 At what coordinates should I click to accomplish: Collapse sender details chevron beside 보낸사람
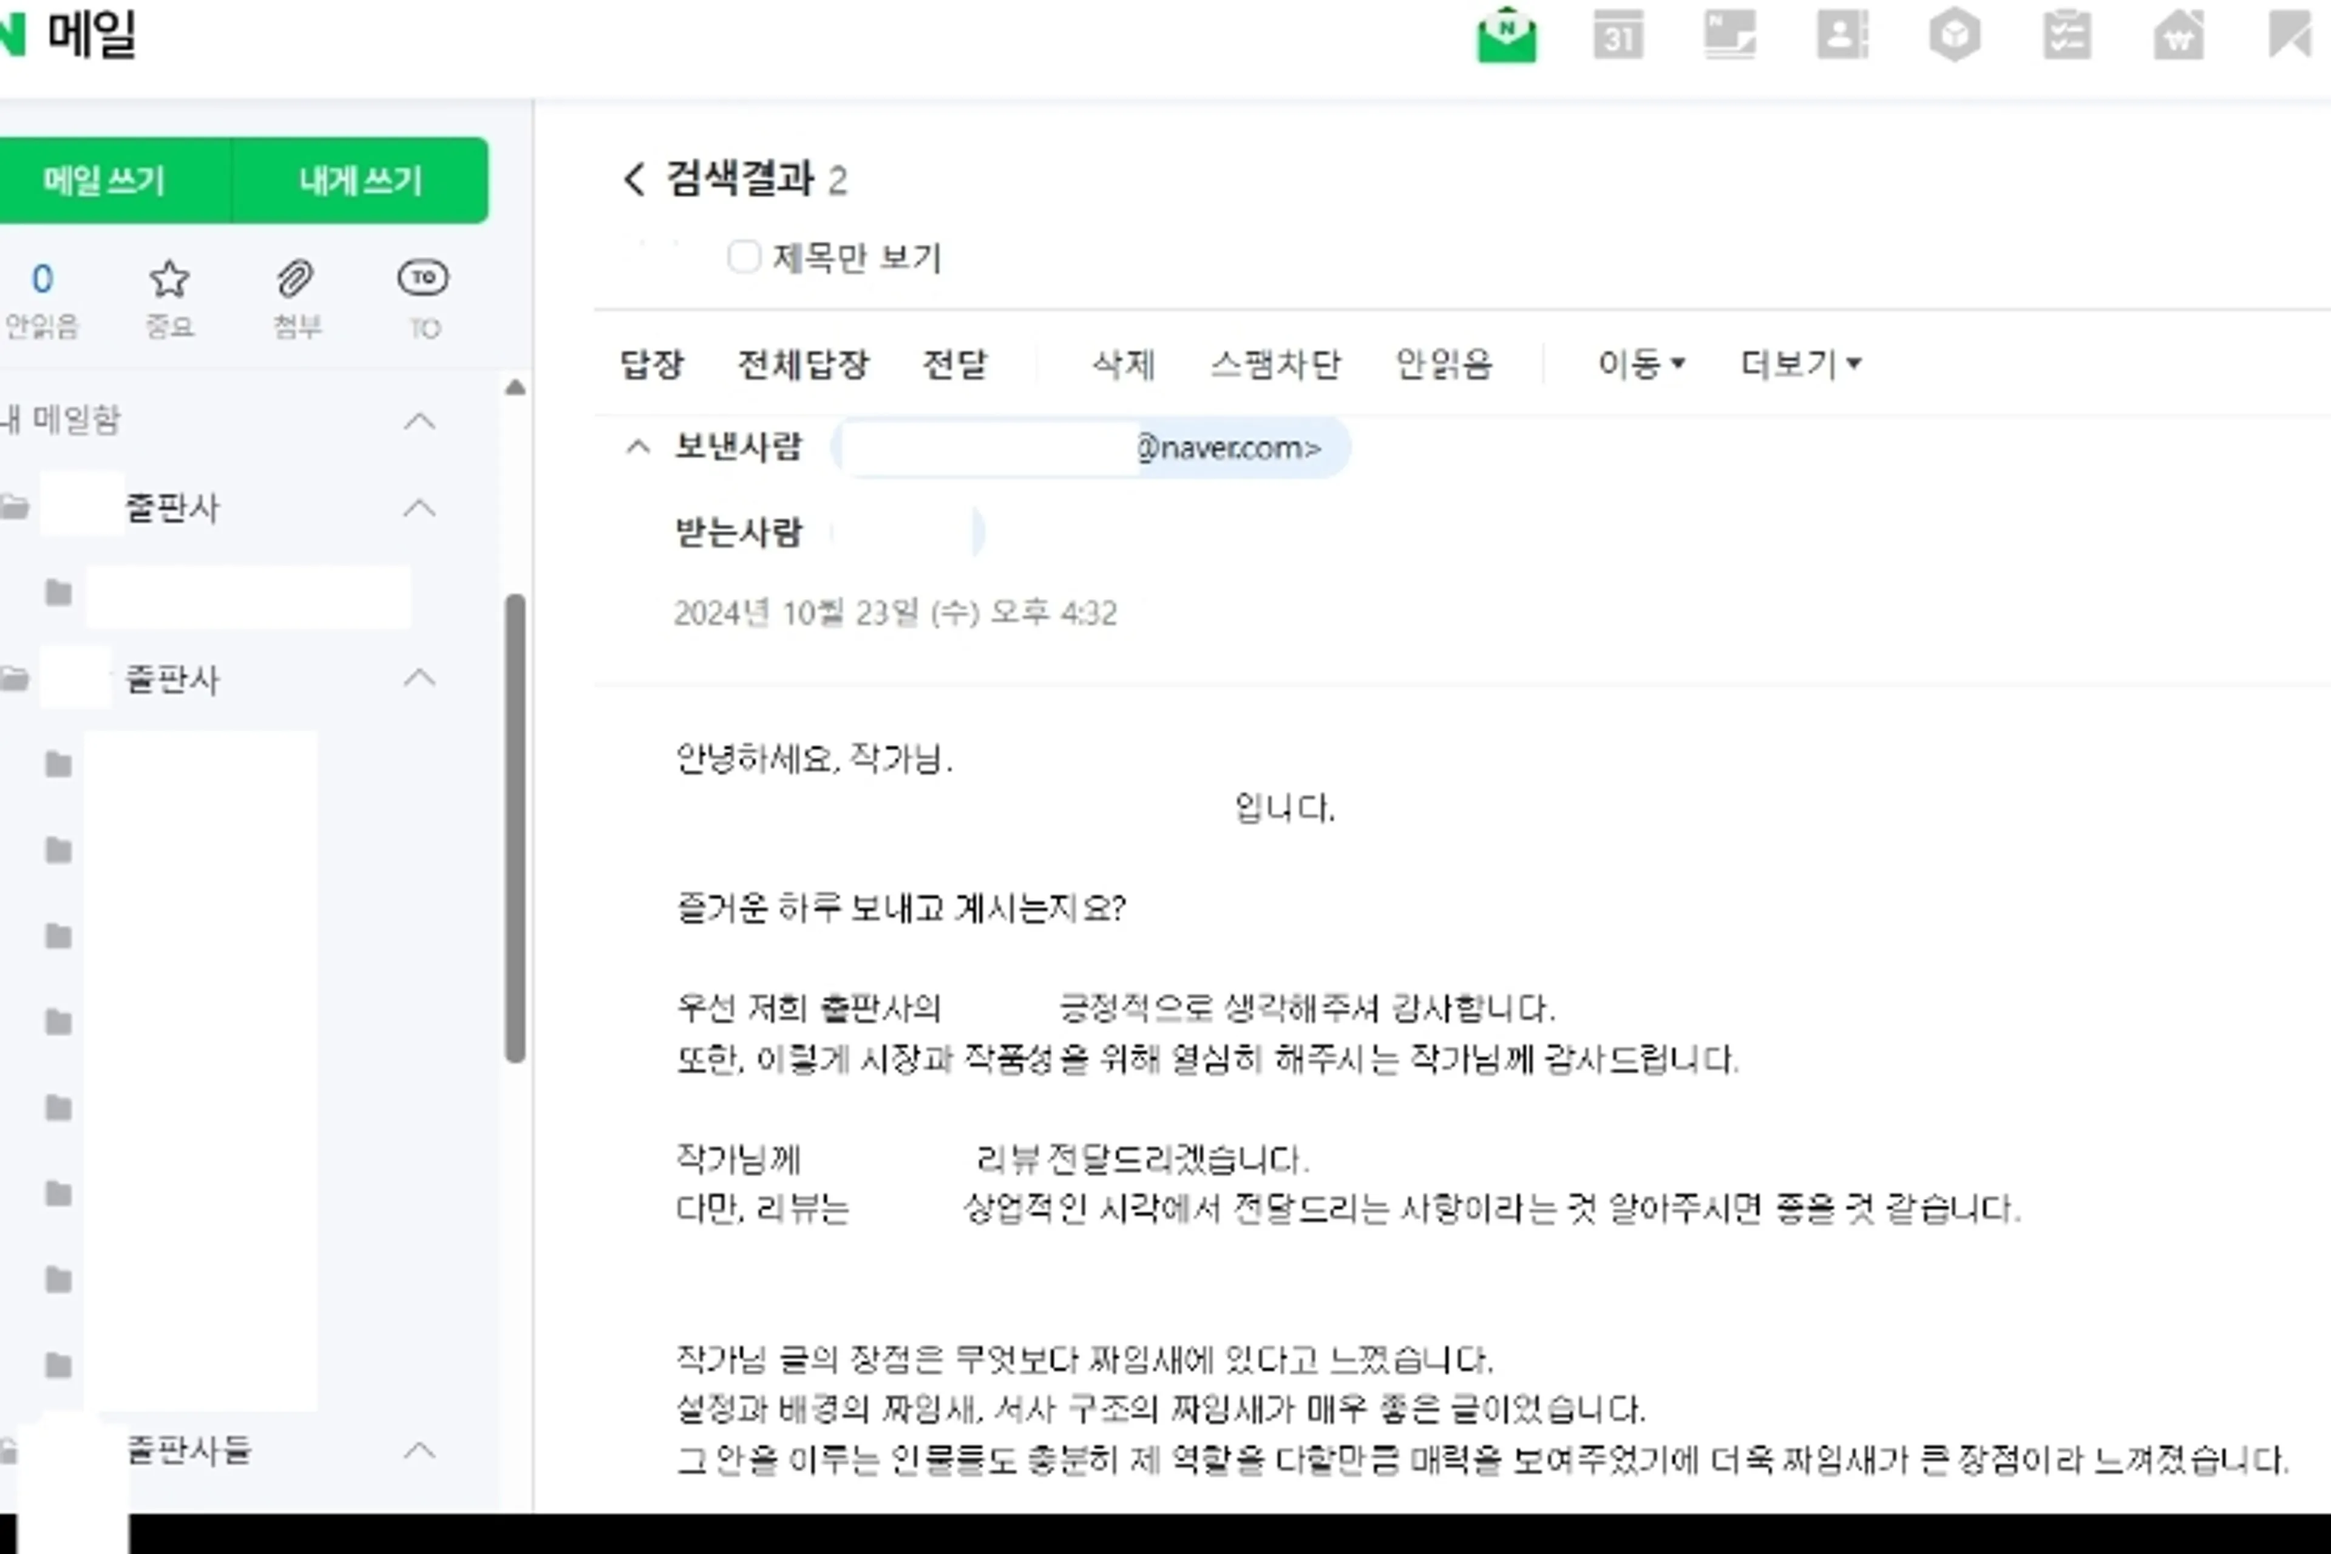(638, 447)
